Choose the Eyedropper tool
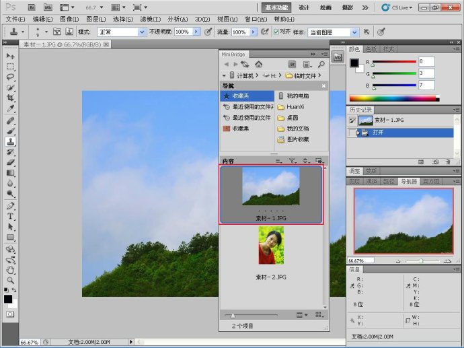This screenshot has width=464, height=348. click(x=11, y=108)
